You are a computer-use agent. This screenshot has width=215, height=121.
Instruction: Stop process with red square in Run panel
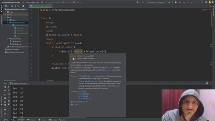[x=5, y=95]
